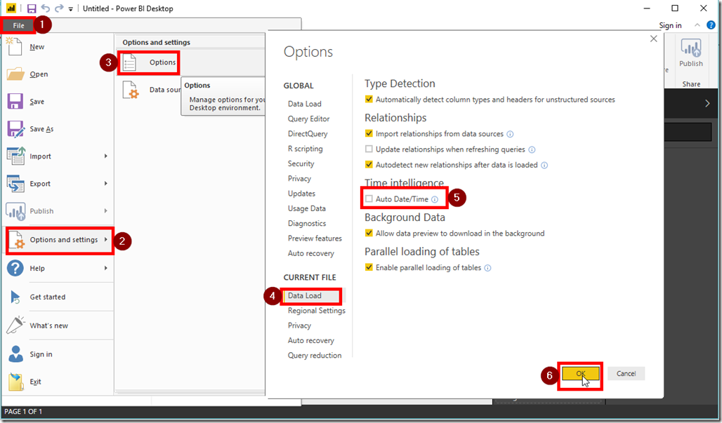Click the Sign in person icon

(15, 354)
